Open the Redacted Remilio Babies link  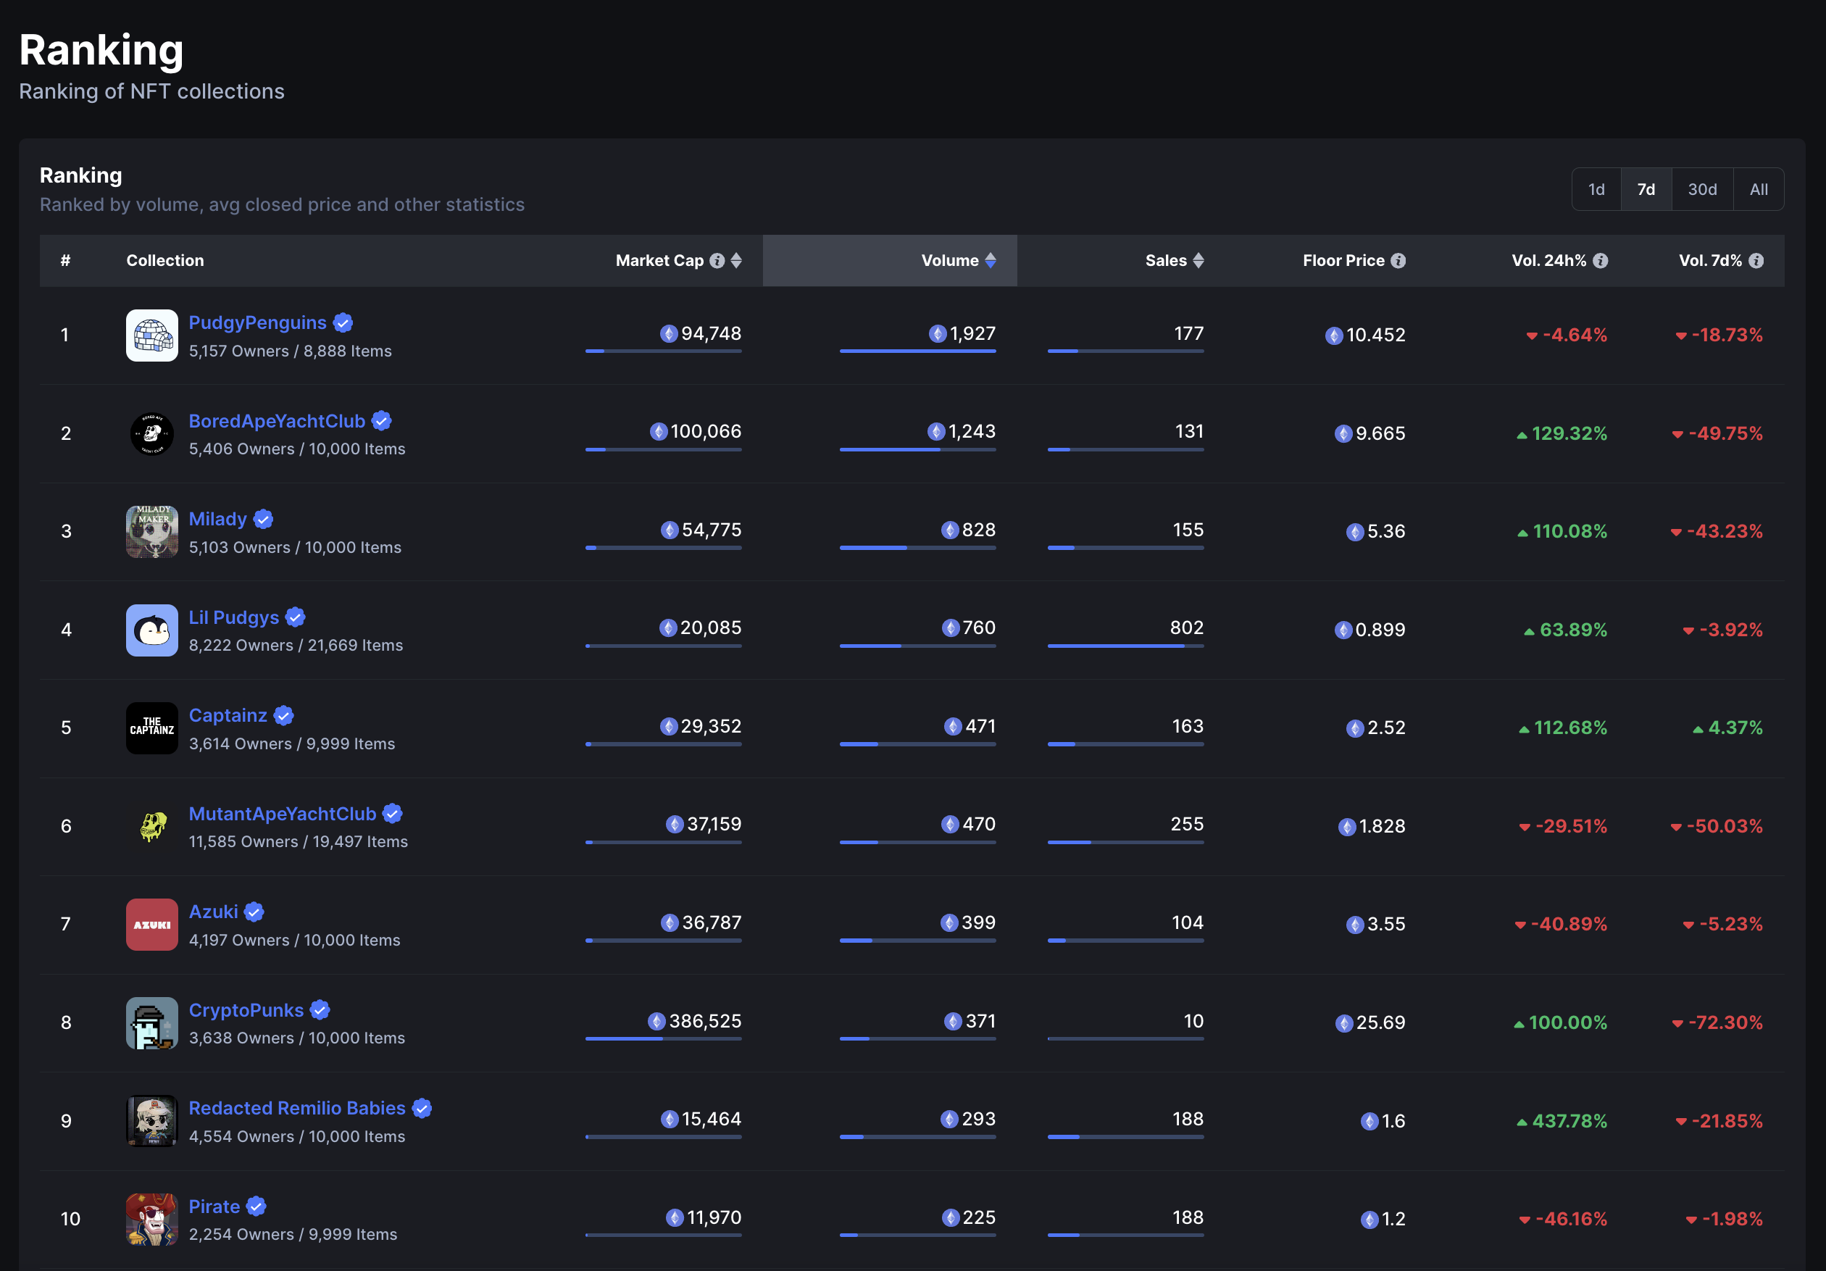pos(297,1109)
